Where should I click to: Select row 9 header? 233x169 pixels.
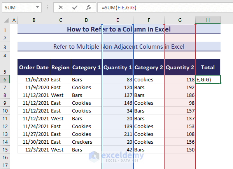[x=5, y=103]
